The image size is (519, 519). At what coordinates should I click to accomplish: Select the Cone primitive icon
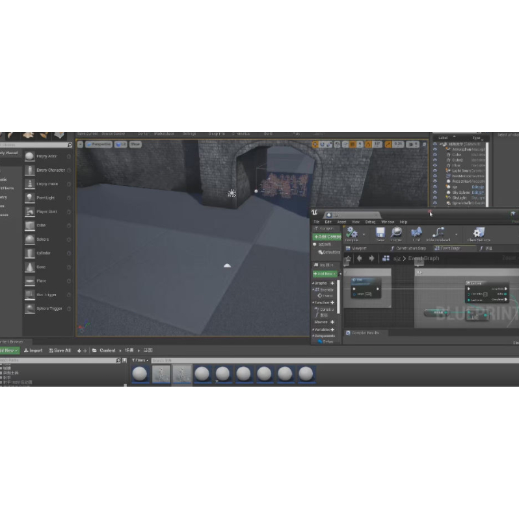(x=30, y=267)
